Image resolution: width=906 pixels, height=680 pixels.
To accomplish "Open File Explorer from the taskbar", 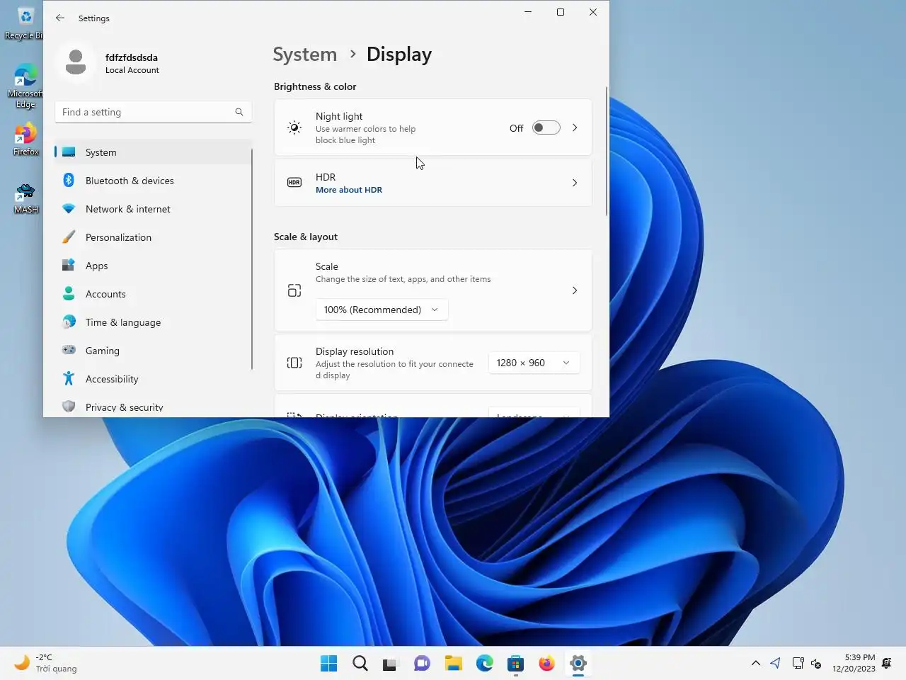I will point(453,663).
